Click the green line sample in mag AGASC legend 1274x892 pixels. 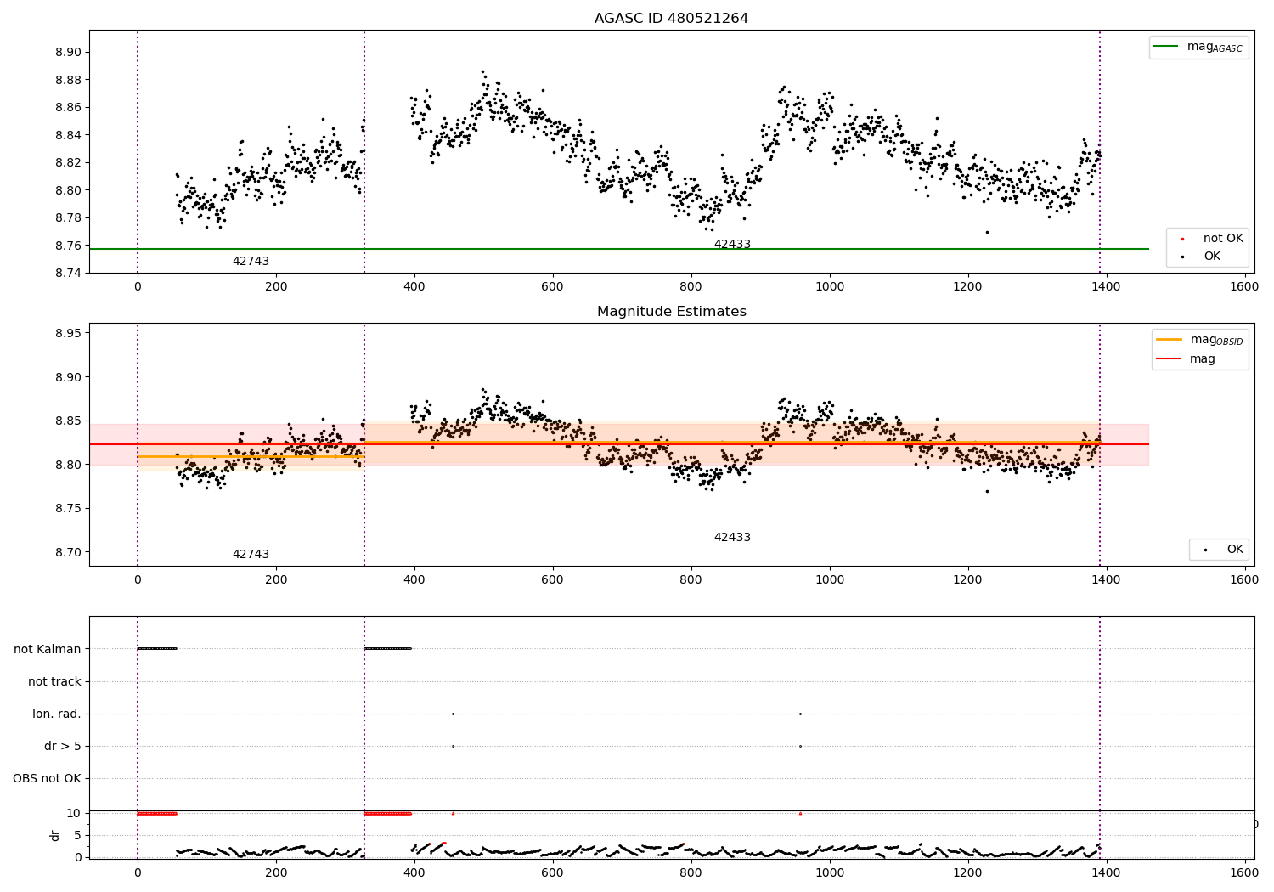pos(1166,47)
